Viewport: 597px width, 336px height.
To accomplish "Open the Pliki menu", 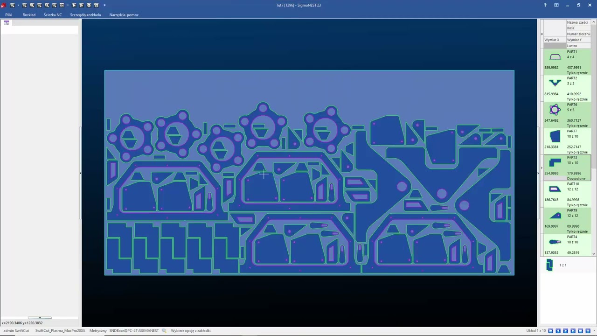I will pyautogui.click(x=8, y=15).
